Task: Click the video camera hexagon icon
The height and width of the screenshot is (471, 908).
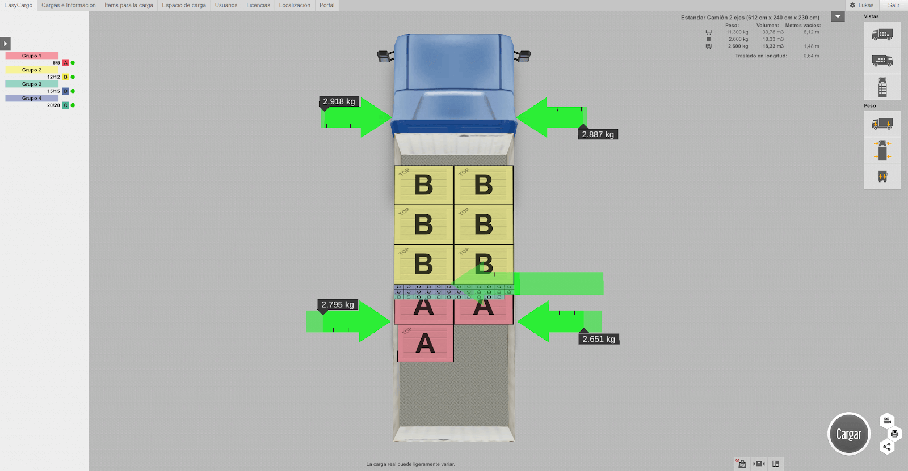Action: (887, 421)
